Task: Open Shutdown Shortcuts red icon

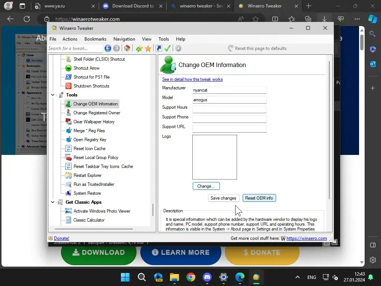Action: pos(68,86)
